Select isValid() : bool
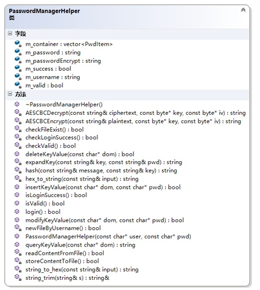 click(x=45, y=204)
